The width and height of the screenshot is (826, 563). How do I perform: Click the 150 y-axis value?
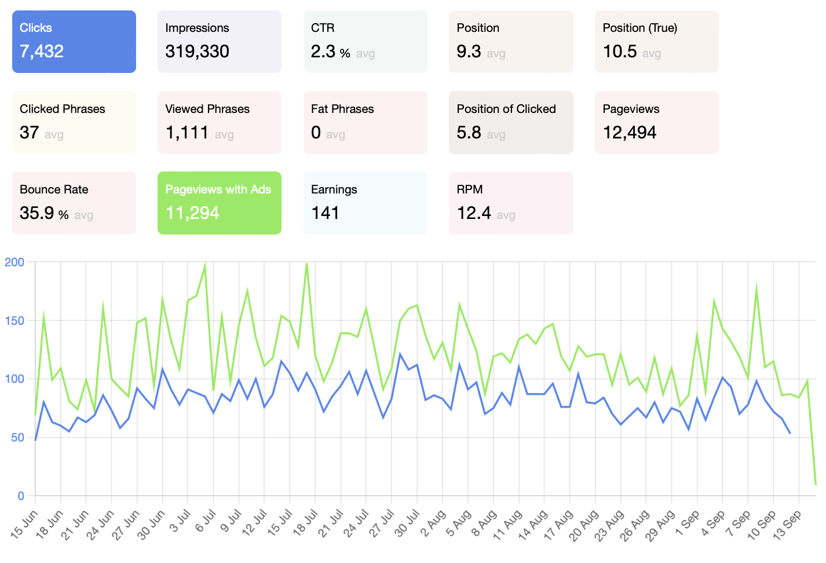[14, 321]
